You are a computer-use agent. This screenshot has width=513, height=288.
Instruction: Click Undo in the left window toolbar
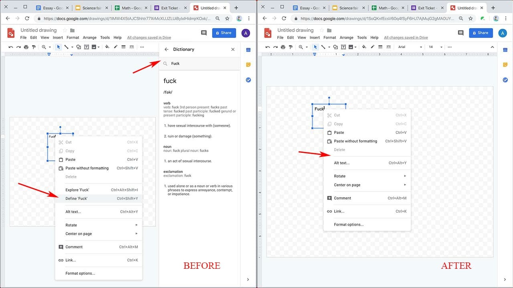pos(11,47)
